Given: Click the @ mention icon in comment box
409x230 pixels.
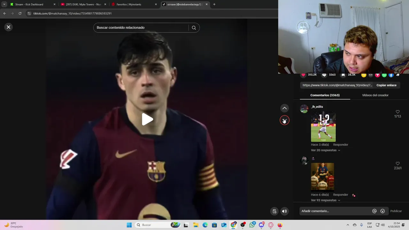Looking at the screenshot, I should tap(374, 211).
